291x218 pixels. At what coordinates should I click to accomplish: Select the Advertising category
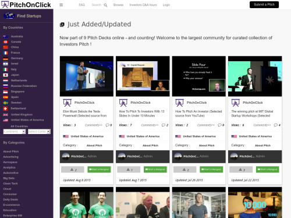10,157
